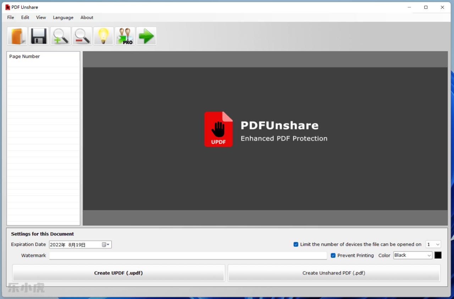Uncheck the Prevent Printing checkbox

click(333, 255)
